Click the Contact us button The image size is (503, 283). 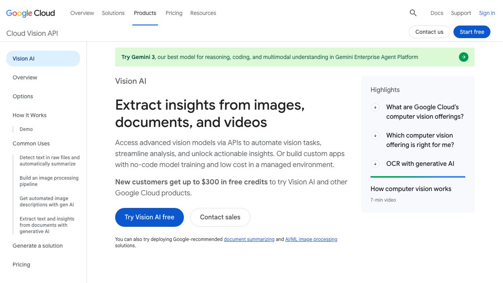(x=429, y=32)
